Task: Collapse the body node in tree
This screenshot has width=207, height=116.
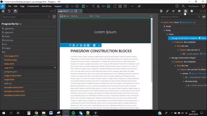Action: 164,30
